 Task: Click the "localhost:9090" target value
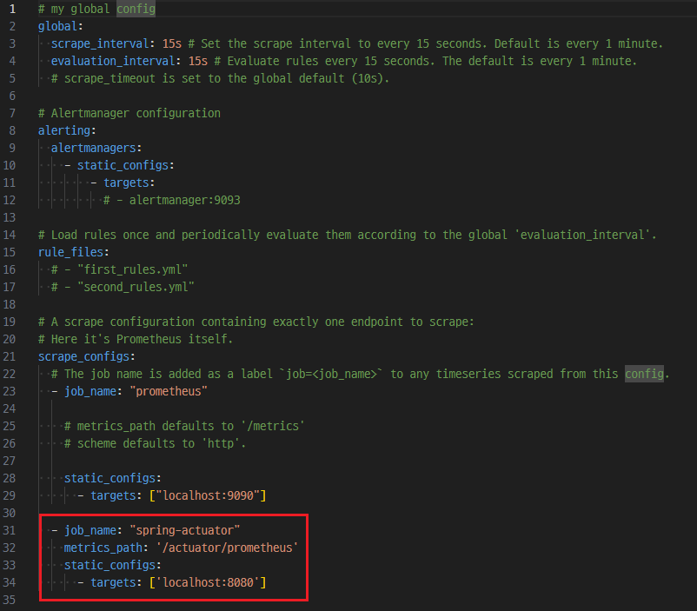(208, 495)
